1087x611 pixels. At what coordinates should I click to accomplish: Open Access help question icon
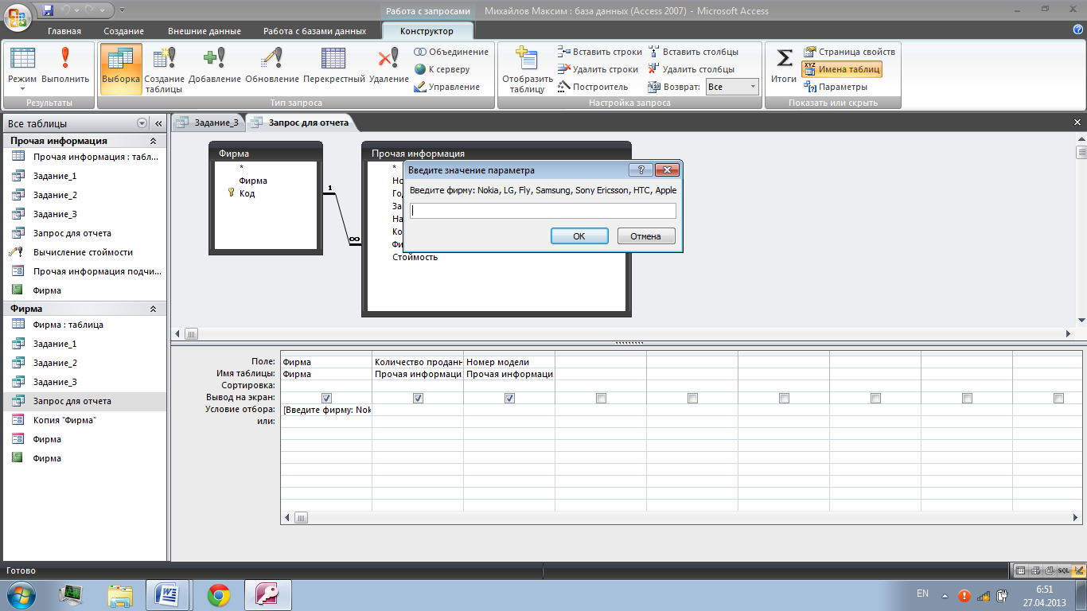click(x=1077, y=29)
